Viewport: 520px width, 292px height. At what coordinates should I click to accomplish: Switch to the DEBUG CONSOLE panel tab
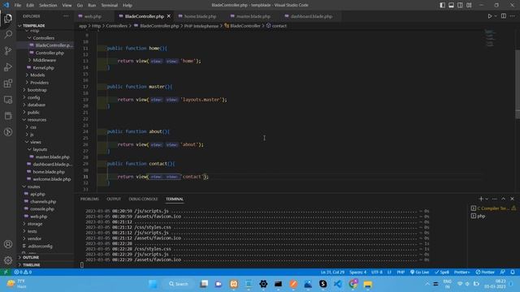[143, 199]
